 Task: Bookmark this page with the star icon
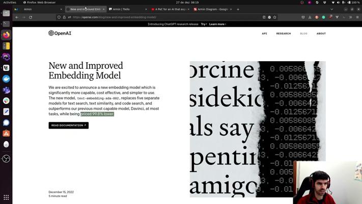[x=275, y=17]
